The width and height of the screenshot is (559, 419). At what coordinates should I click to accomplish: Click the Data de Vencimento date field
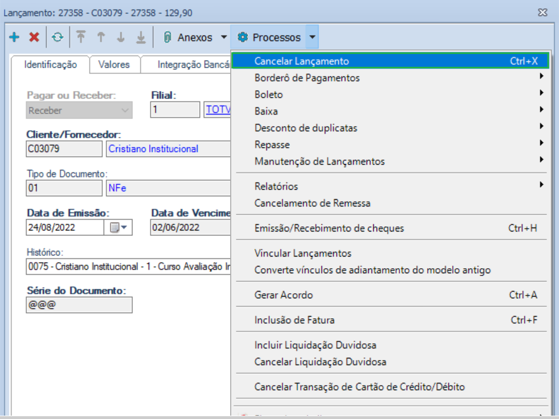tap(190, 228)
